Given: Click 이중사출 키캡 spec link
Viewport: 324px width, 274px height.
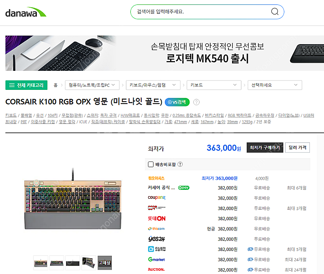Looking at the screenshot, I should point(43,122).
